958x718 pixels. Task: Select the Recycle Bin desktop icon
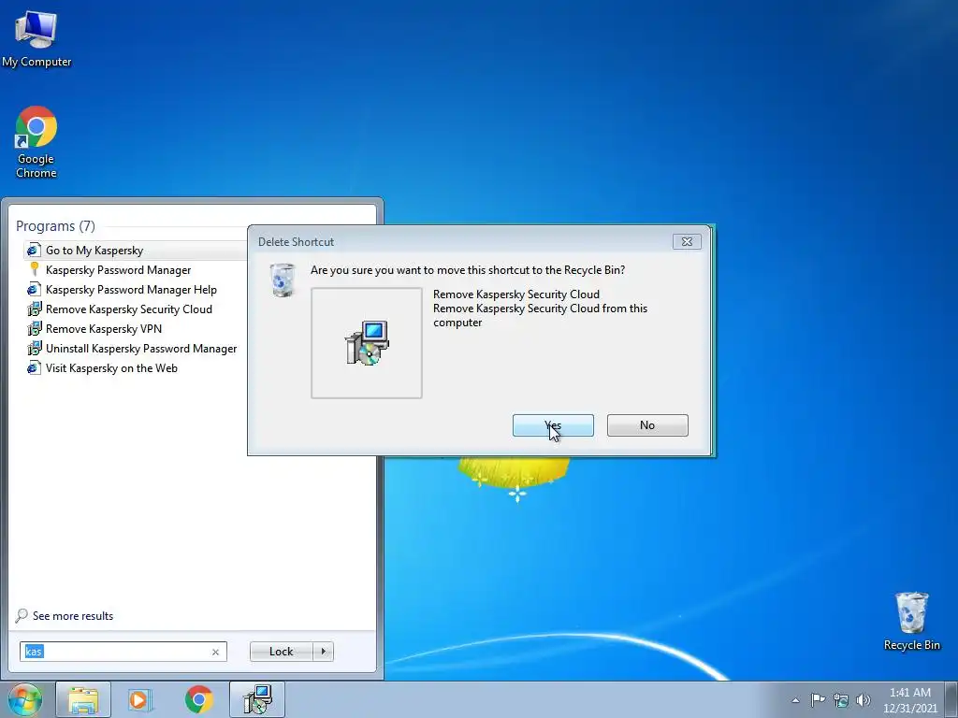coord(911,622)
